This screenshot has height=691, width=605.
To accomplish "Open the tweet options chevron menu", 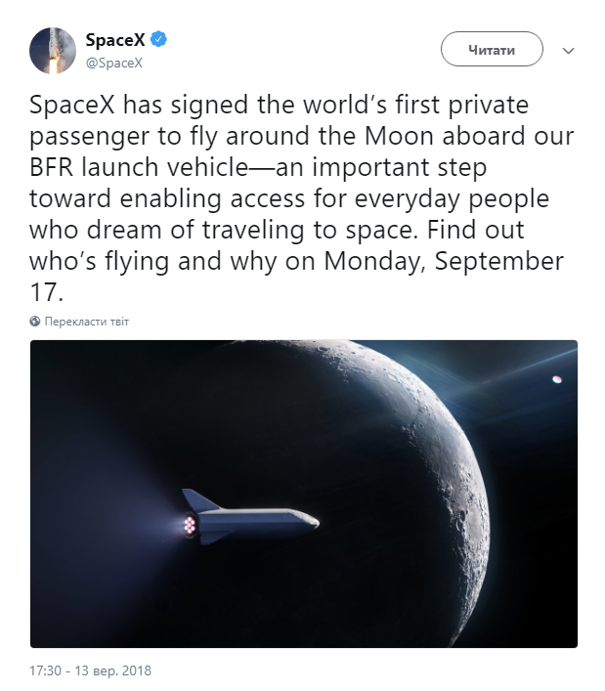I will (x=569, y=51).
